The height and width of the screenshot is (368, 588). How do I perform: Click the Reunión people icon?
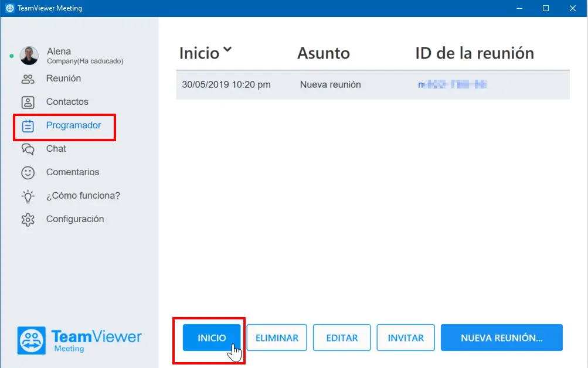(x=28, y=79)
